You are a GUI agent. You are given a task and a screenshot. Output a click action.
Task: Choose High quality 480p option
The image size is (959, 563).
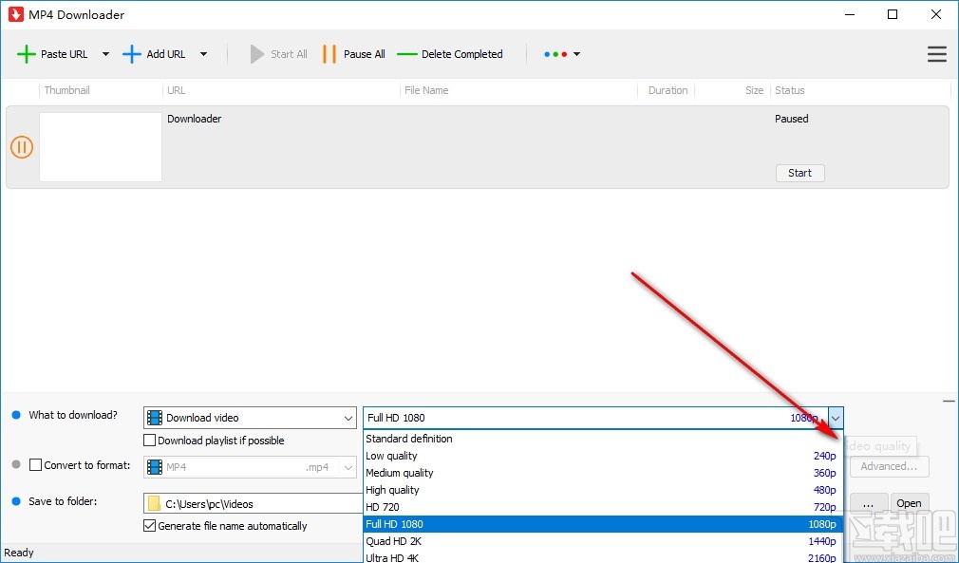tap(602, 490)
